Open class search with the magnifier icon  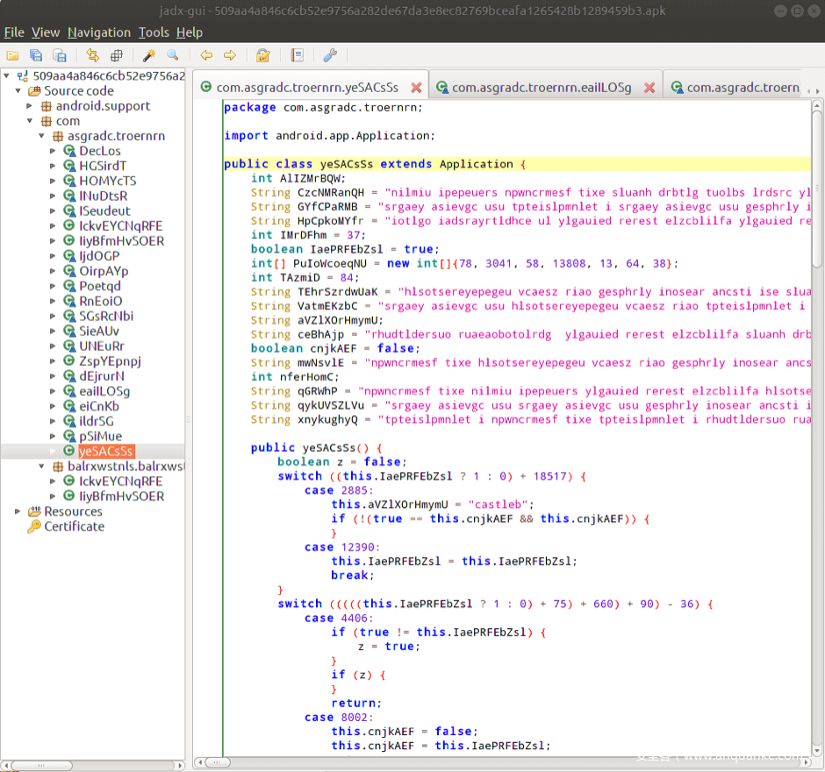(x=172, y=55)
